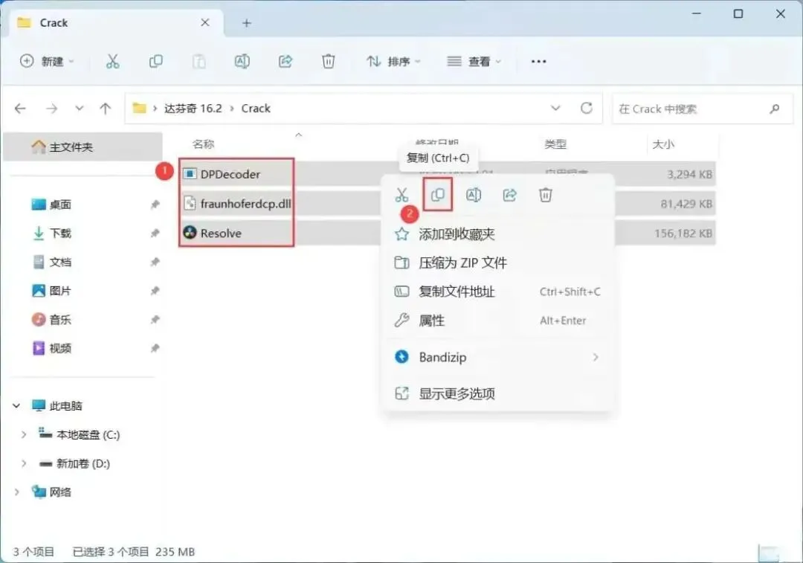803x563 pixels.
Task: Go back with the left arrow
Action: pos(20,109)
